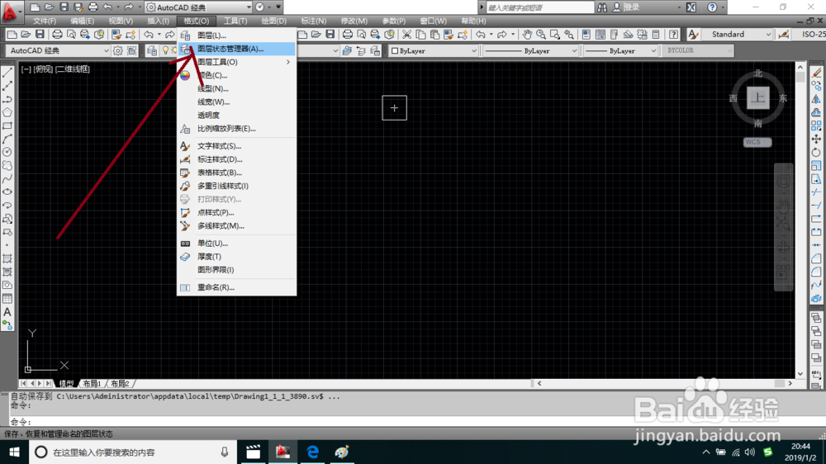Select the Multiline Text A tool

click(7, 312)
